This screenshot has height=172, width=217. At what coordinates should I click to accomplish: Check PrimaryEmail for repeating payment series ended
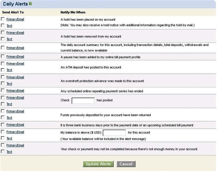[3, 90]
